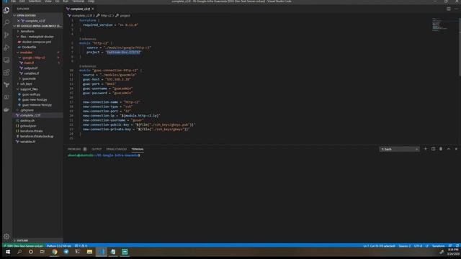Click errors and warnings status counter
Image resolution: width=461 pixels, height=259 pixels.
(x=81, y=246)
